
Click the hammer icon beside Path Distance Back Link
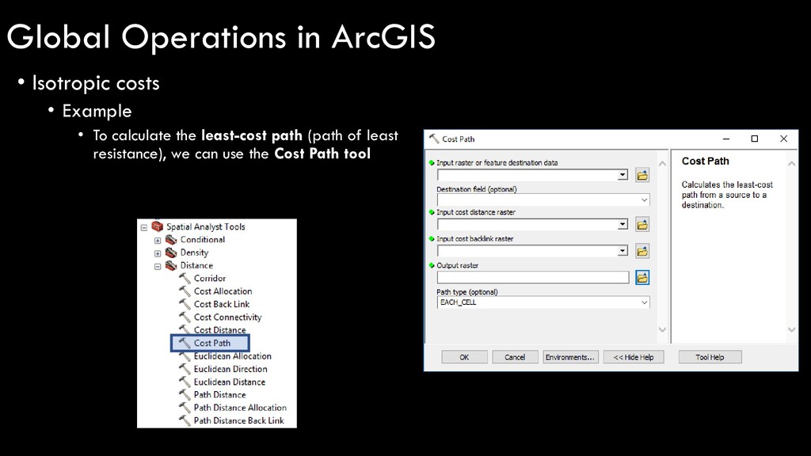point(185,420)
